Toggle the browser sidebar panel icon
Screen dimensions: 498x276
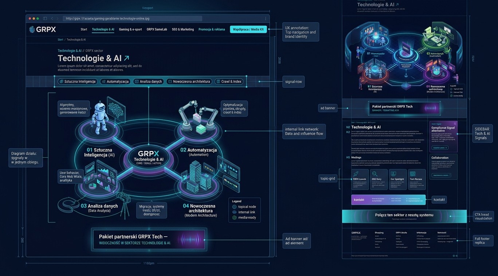tap(45, 18)
